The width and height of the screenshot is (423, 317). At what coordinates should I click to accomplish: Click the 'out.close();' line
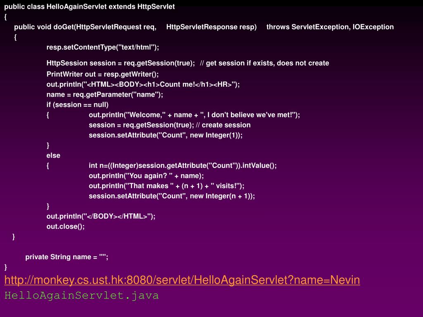pos(66,227)
